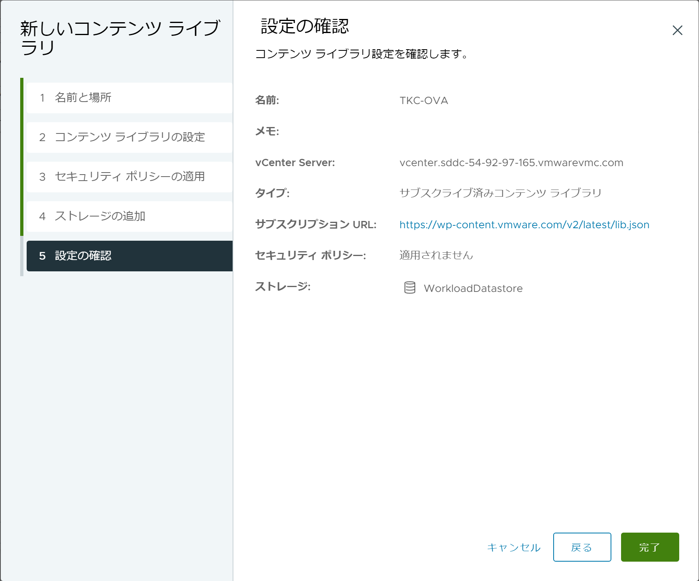Select step 5 設定の確認
The image size is (699, 581).
[129, 256]
